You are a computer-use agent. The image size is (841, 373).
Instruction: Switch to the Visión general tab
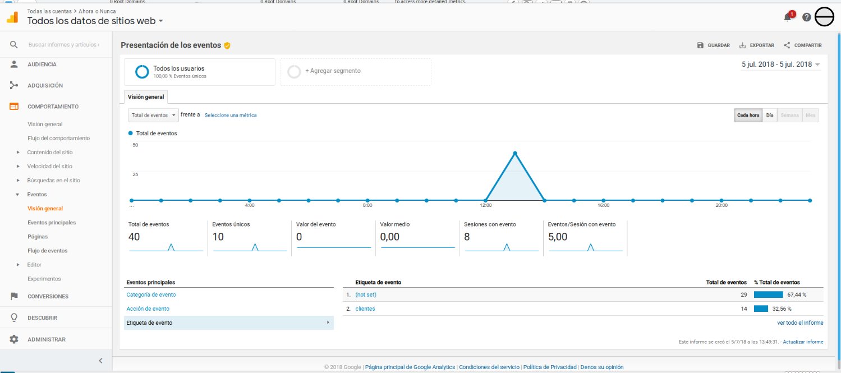[146, 96]
